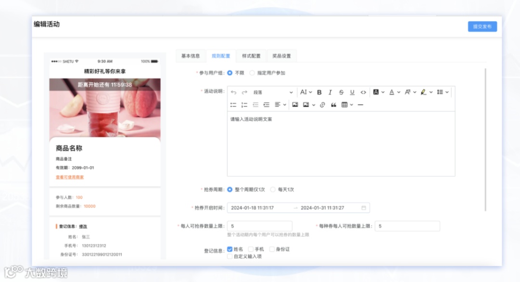The width and height of the screenshot is (520, 282).
Task: Click the 有效期 date 2099-01-01
Action: [83, 168]
